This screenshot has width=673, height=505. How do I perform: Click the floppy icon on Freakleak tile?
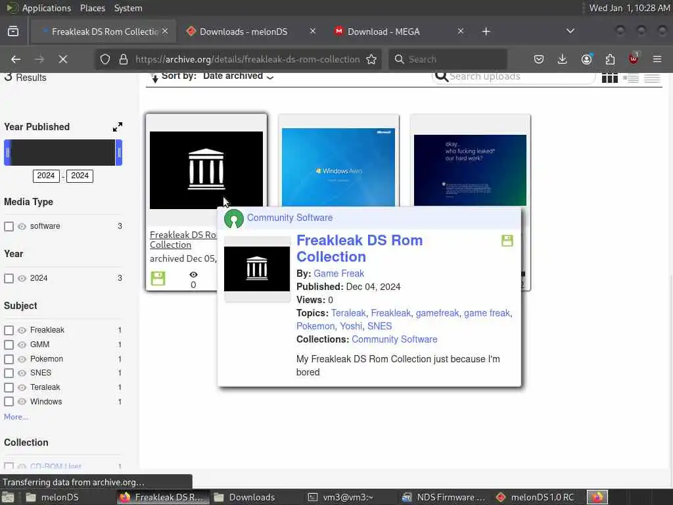coord(158,278)
